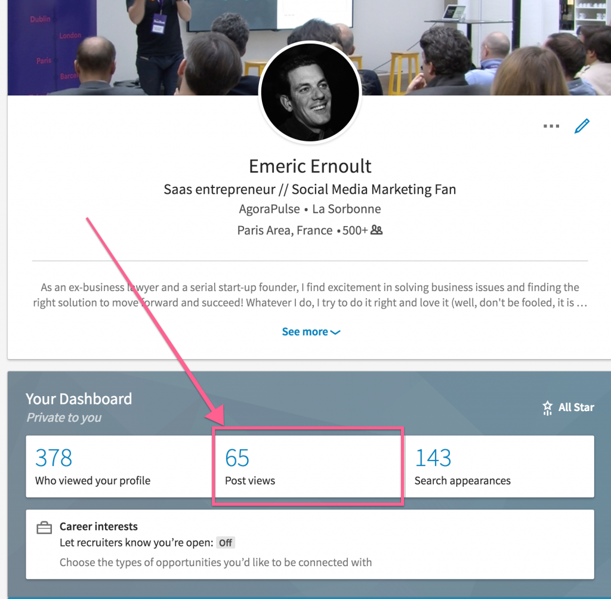Open the 378 Who viewed your profile card
The width and height of the screenshot is (611, 599).
coord(119,466)
